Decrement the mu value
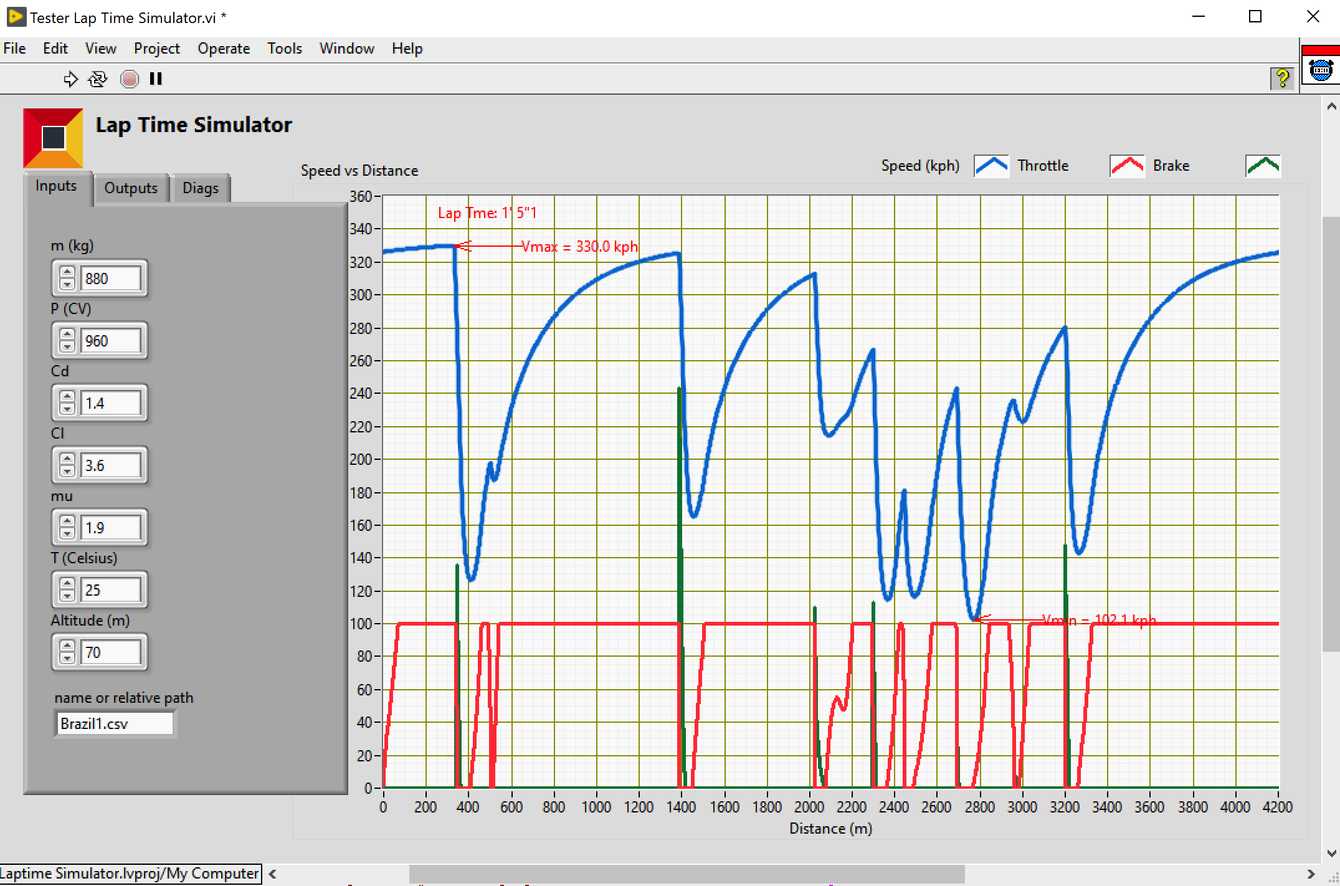Screen dimensions: 1340x886 (x=67, y=533)
